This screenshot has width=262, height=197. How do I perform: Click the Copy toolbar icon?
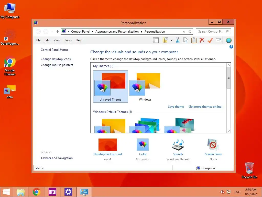tap(186, 40)
